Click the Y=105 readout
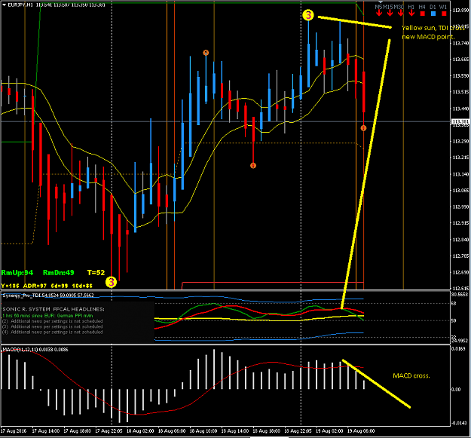Viewport: 471px width, 438px height. [x=10, y=286]
